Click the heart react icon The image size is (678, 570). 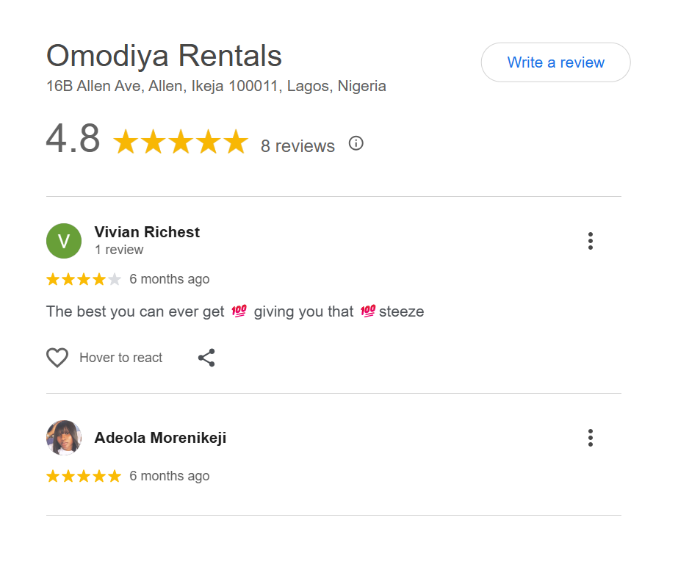tap(57, 358)
